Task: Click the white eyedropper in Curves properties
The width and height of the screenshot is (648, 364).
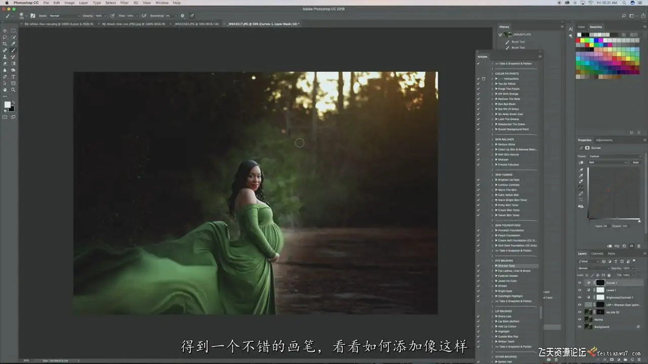Action: 581,181
